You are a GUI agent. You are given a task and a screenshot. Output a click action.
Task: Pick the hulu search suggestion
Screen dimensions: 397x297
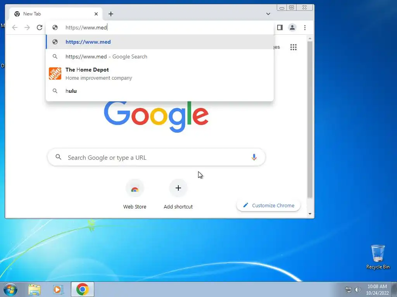click(160, 91)
